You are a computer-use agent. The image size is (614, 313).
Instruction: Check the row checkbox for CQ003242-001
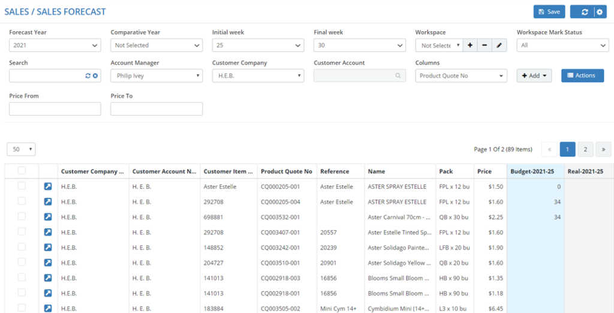click(22, 247)
